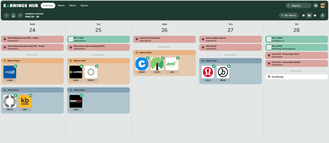Open JinkoSolar JKS earnings logo

pos(172,64)
